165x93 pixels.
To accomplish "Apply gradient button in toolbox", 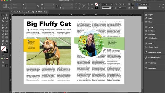I will pos(5,59).
